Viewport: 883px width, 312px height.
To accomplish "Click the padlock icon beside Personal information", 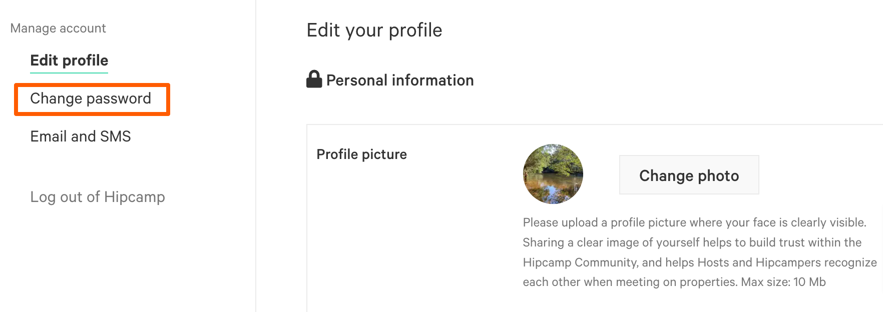I will 314,79.
